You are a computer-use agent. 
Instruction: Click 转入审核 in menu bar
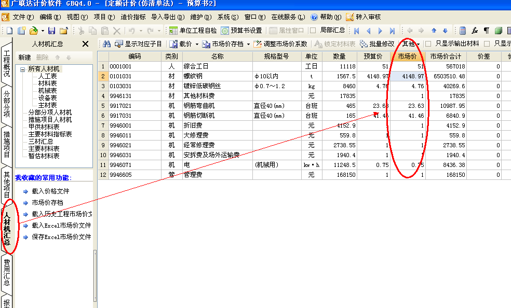point(363,17)
